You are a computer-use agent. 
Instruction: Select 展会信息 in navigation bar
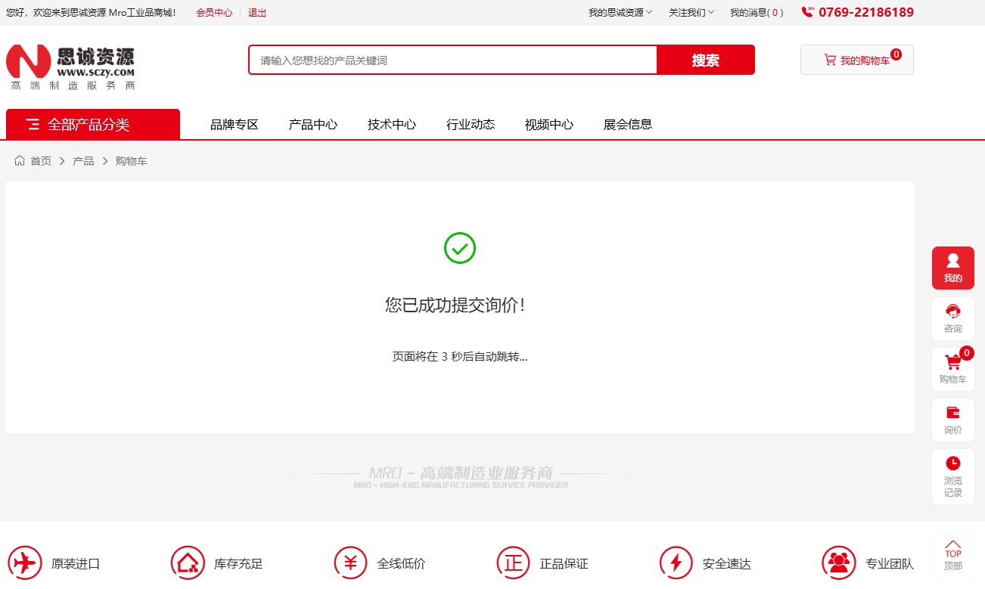tap(628, 125)
